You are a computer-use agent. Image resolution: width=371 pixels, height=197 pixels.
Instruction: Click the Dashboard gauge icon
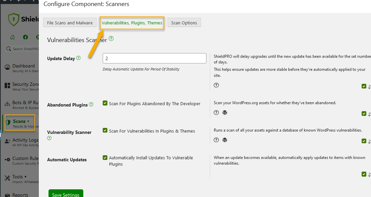click(8, 67)
